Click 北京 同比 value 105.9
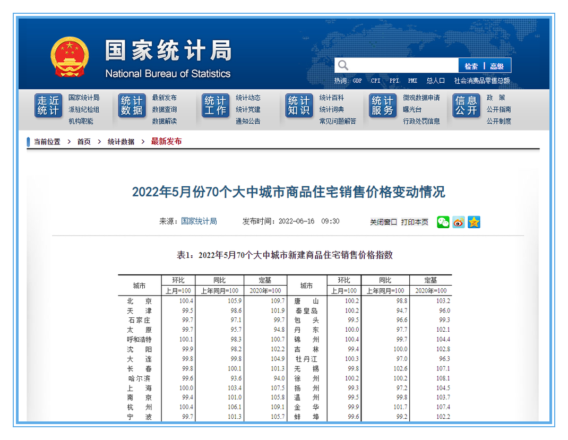568x440 pixels. tap(235, 301)
